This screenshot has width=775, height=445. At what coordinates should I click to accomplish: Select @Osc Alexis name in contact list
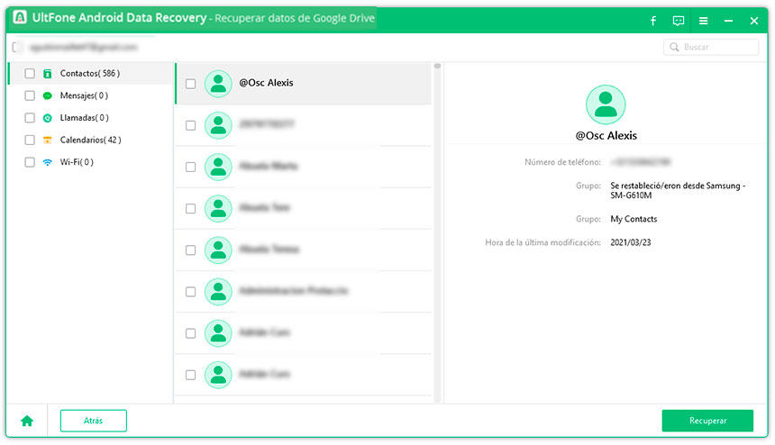tap(266, 83)
